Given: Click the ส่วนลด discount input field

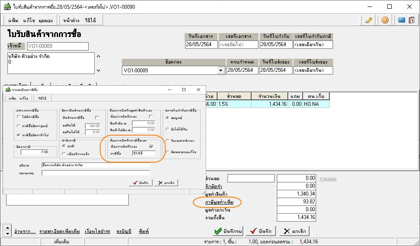Looking at the screenshot, I should [251, 179].
